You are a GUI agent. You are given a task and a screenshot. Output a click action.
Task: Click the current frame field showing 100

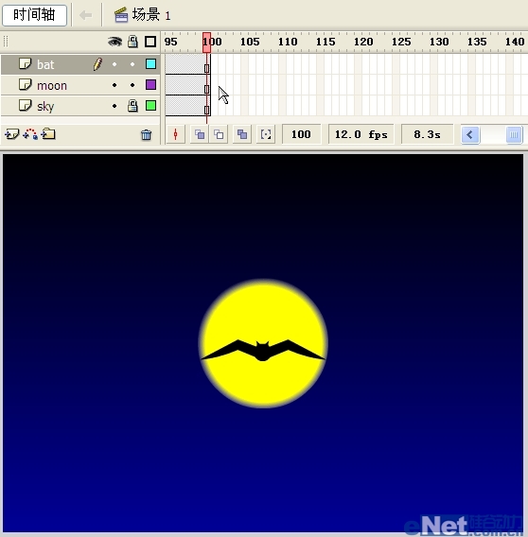coord(301,134)
